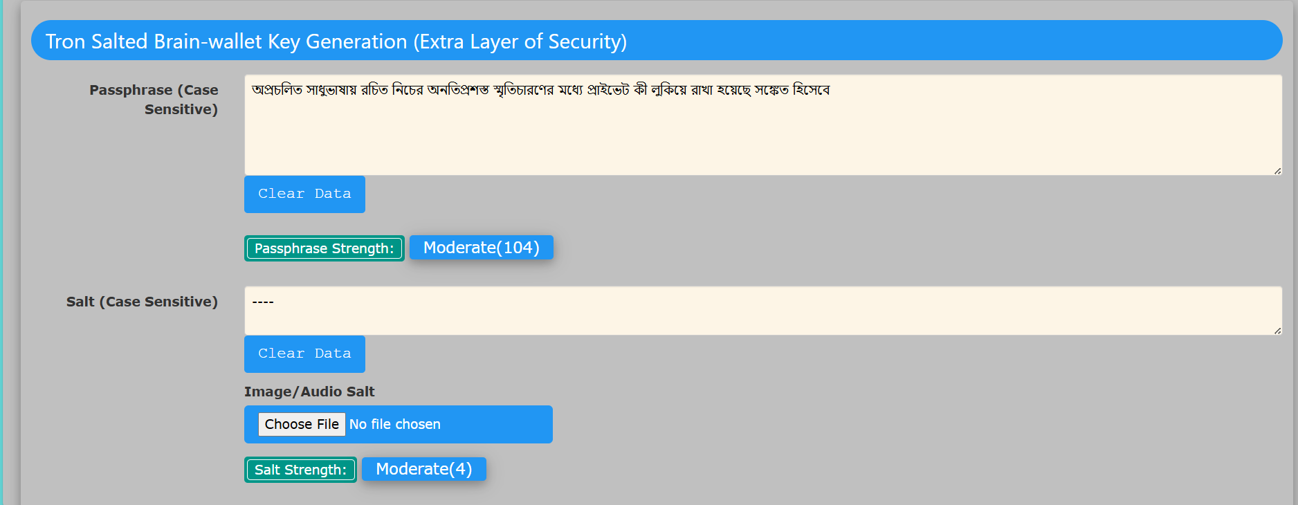Viewport: 1298px width, 505px height.
Task: Click the Passphrase Strength green label
Action: 324,248
